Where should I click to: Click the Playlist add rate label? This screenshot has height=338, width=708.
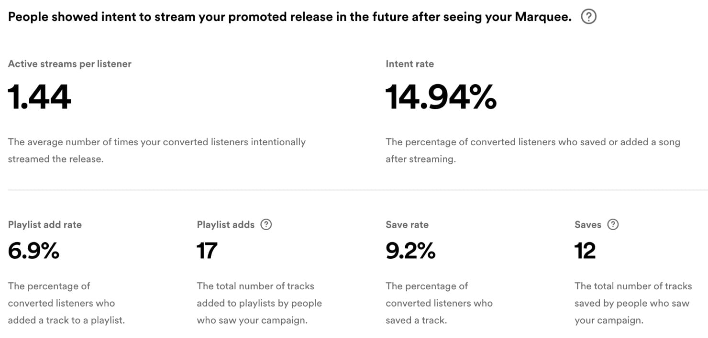[45, 225]
